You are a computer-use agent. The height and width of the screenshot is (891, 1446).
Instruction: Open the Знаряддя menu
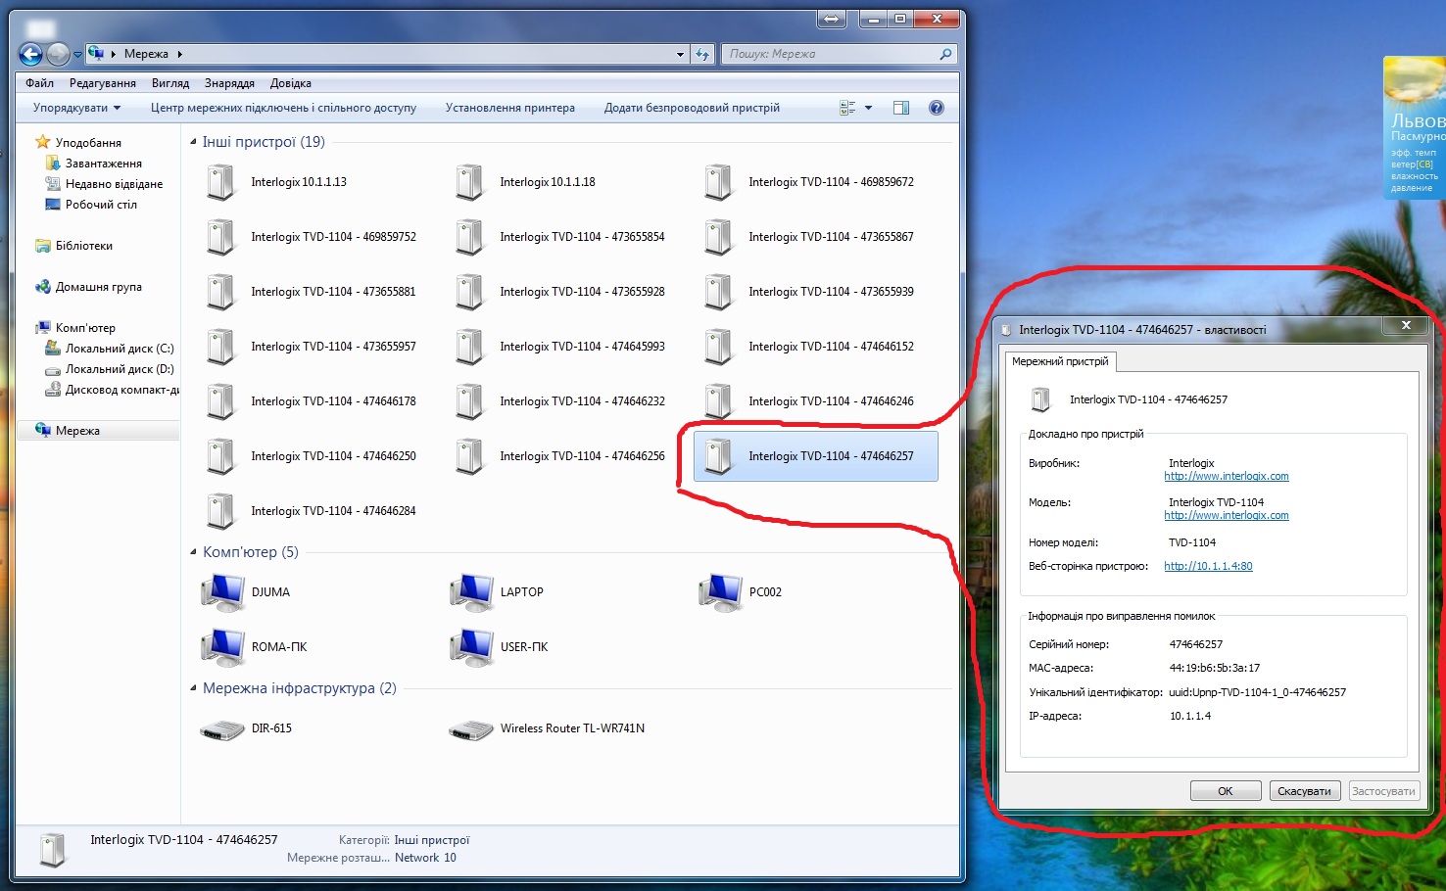(x=229, y=83)
